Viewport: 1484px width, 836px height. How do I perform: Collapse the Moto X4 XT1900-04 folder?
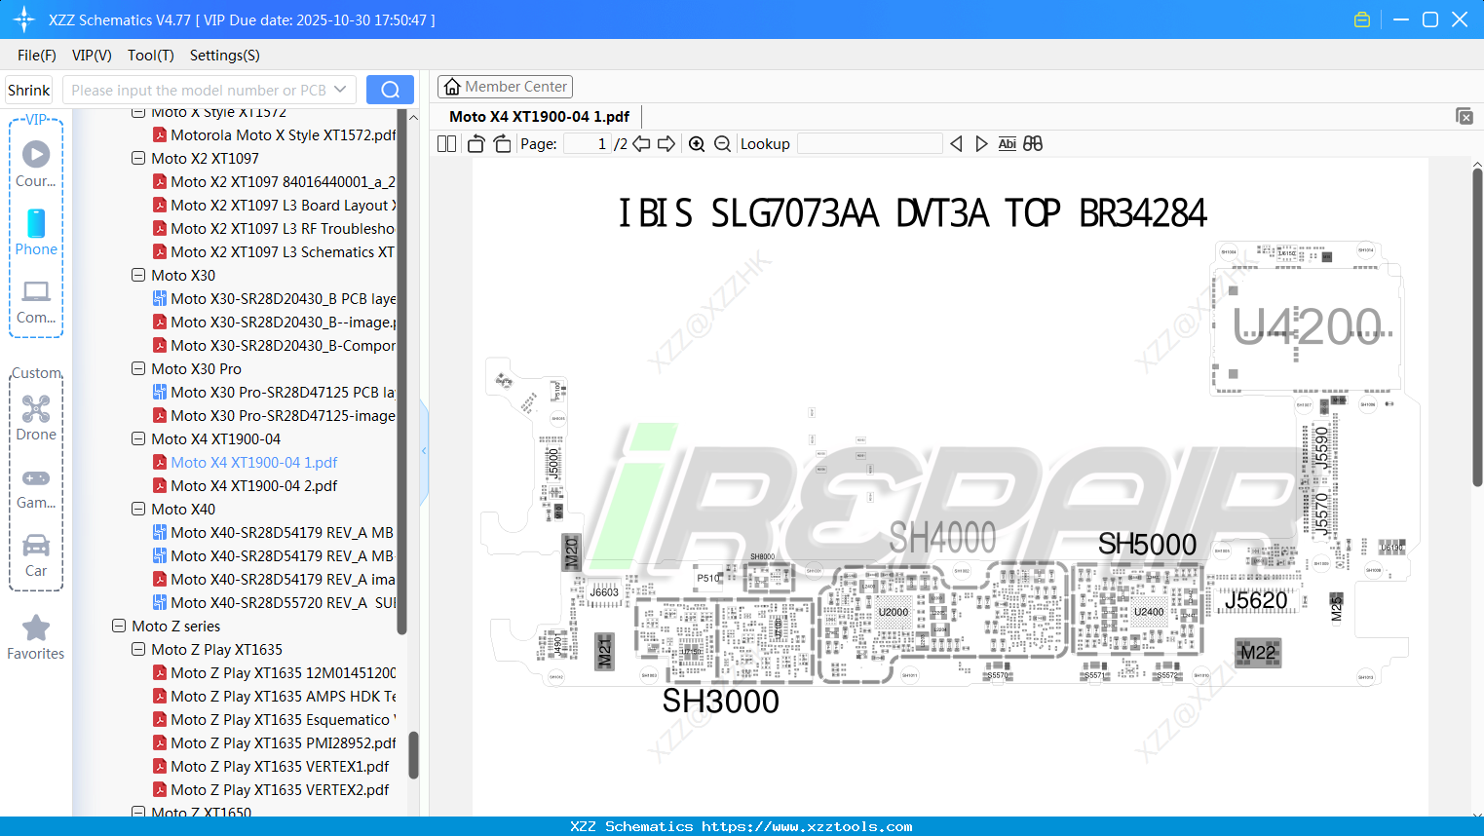pos(138,438)
